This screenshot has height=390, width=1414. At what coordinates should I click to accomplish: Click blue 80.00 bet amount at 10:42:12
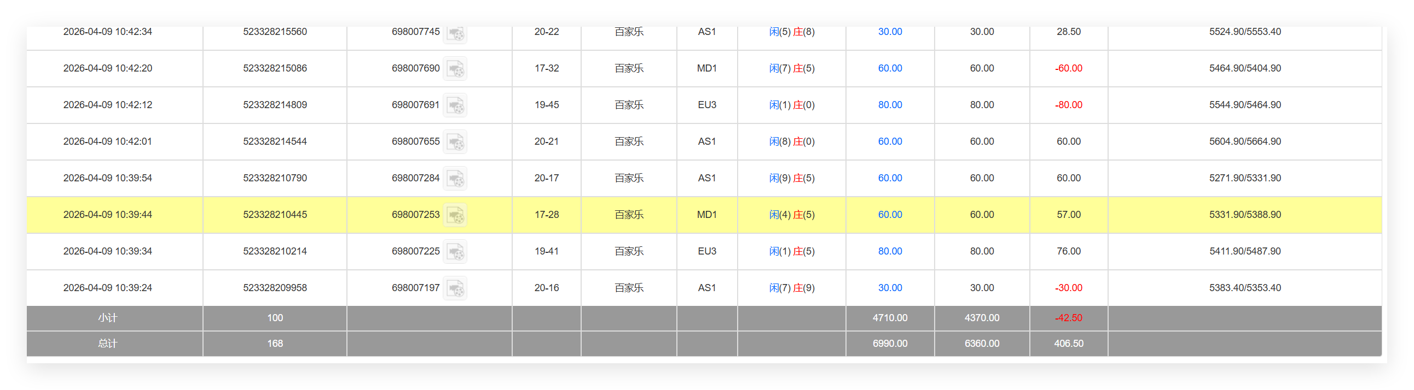889,105
